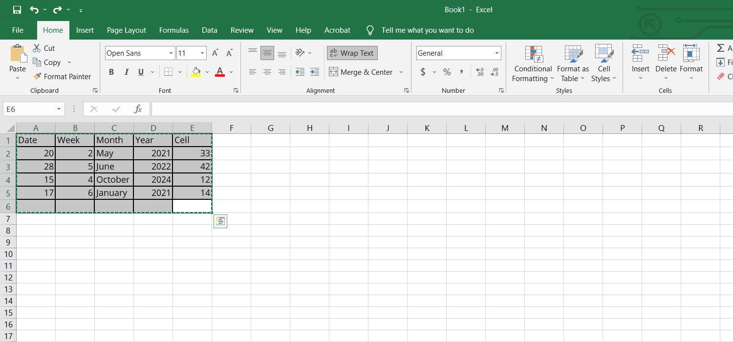733x342 pixels.
Task: Click the Paste button
Action: click(x=18, y=59)
